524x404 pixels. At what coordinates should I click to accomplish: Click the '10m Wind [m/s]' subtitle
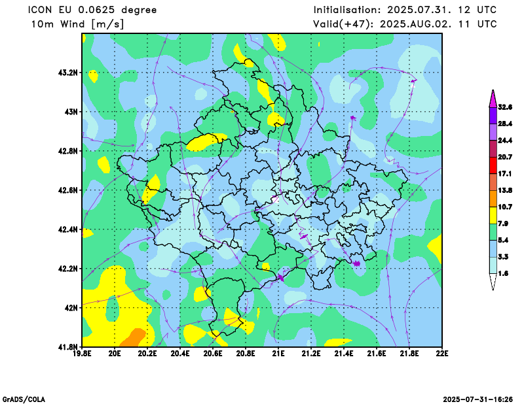(x=77, y=24)
